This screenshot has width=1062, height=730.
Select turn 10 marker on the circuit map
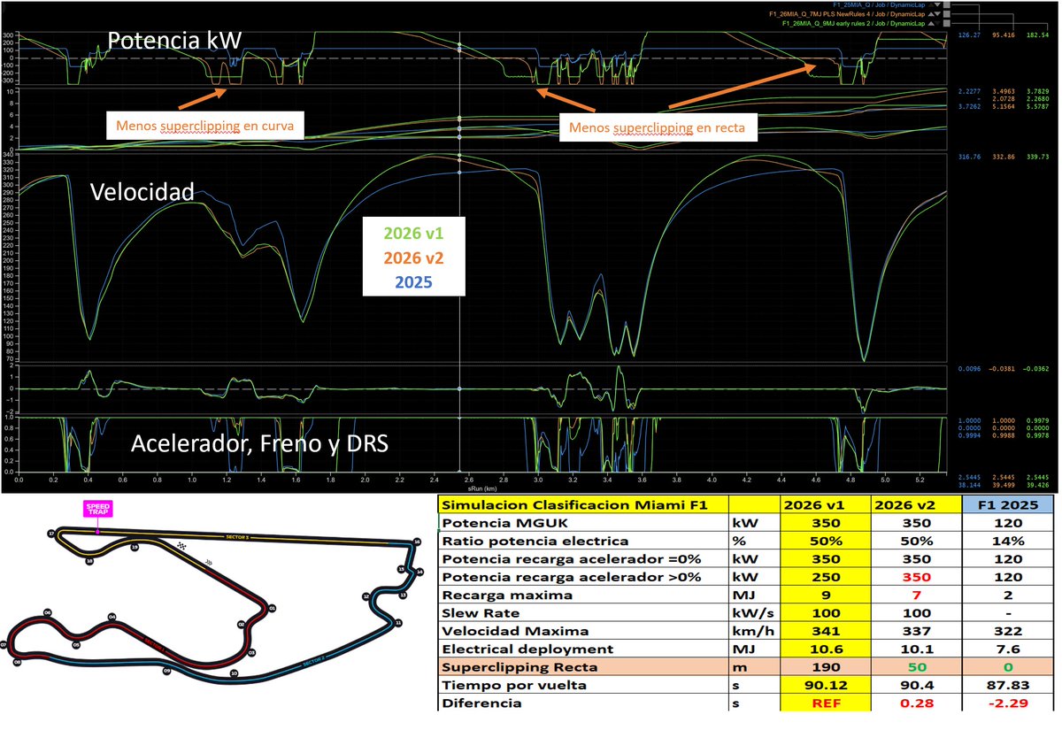235,672
